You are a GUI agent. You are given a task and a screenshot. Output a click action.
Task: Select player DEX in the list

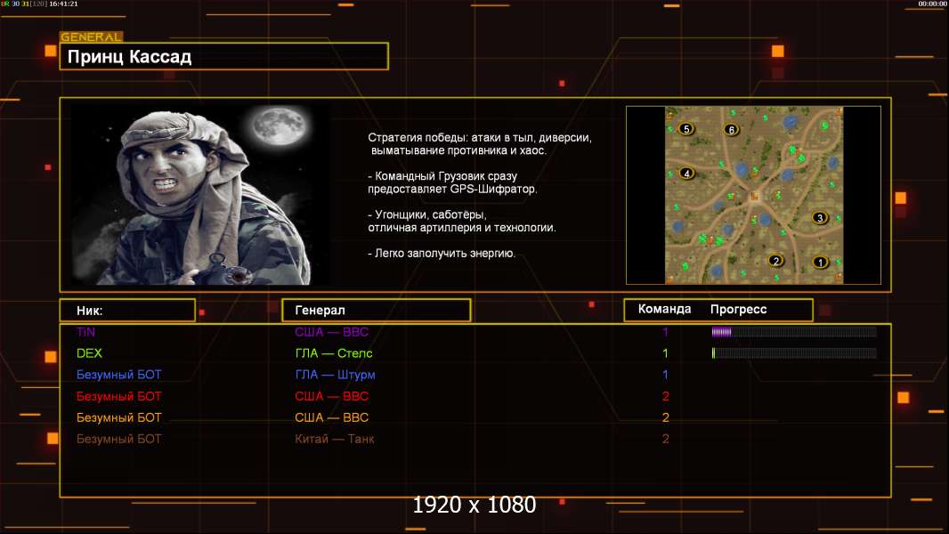(89, 353)
